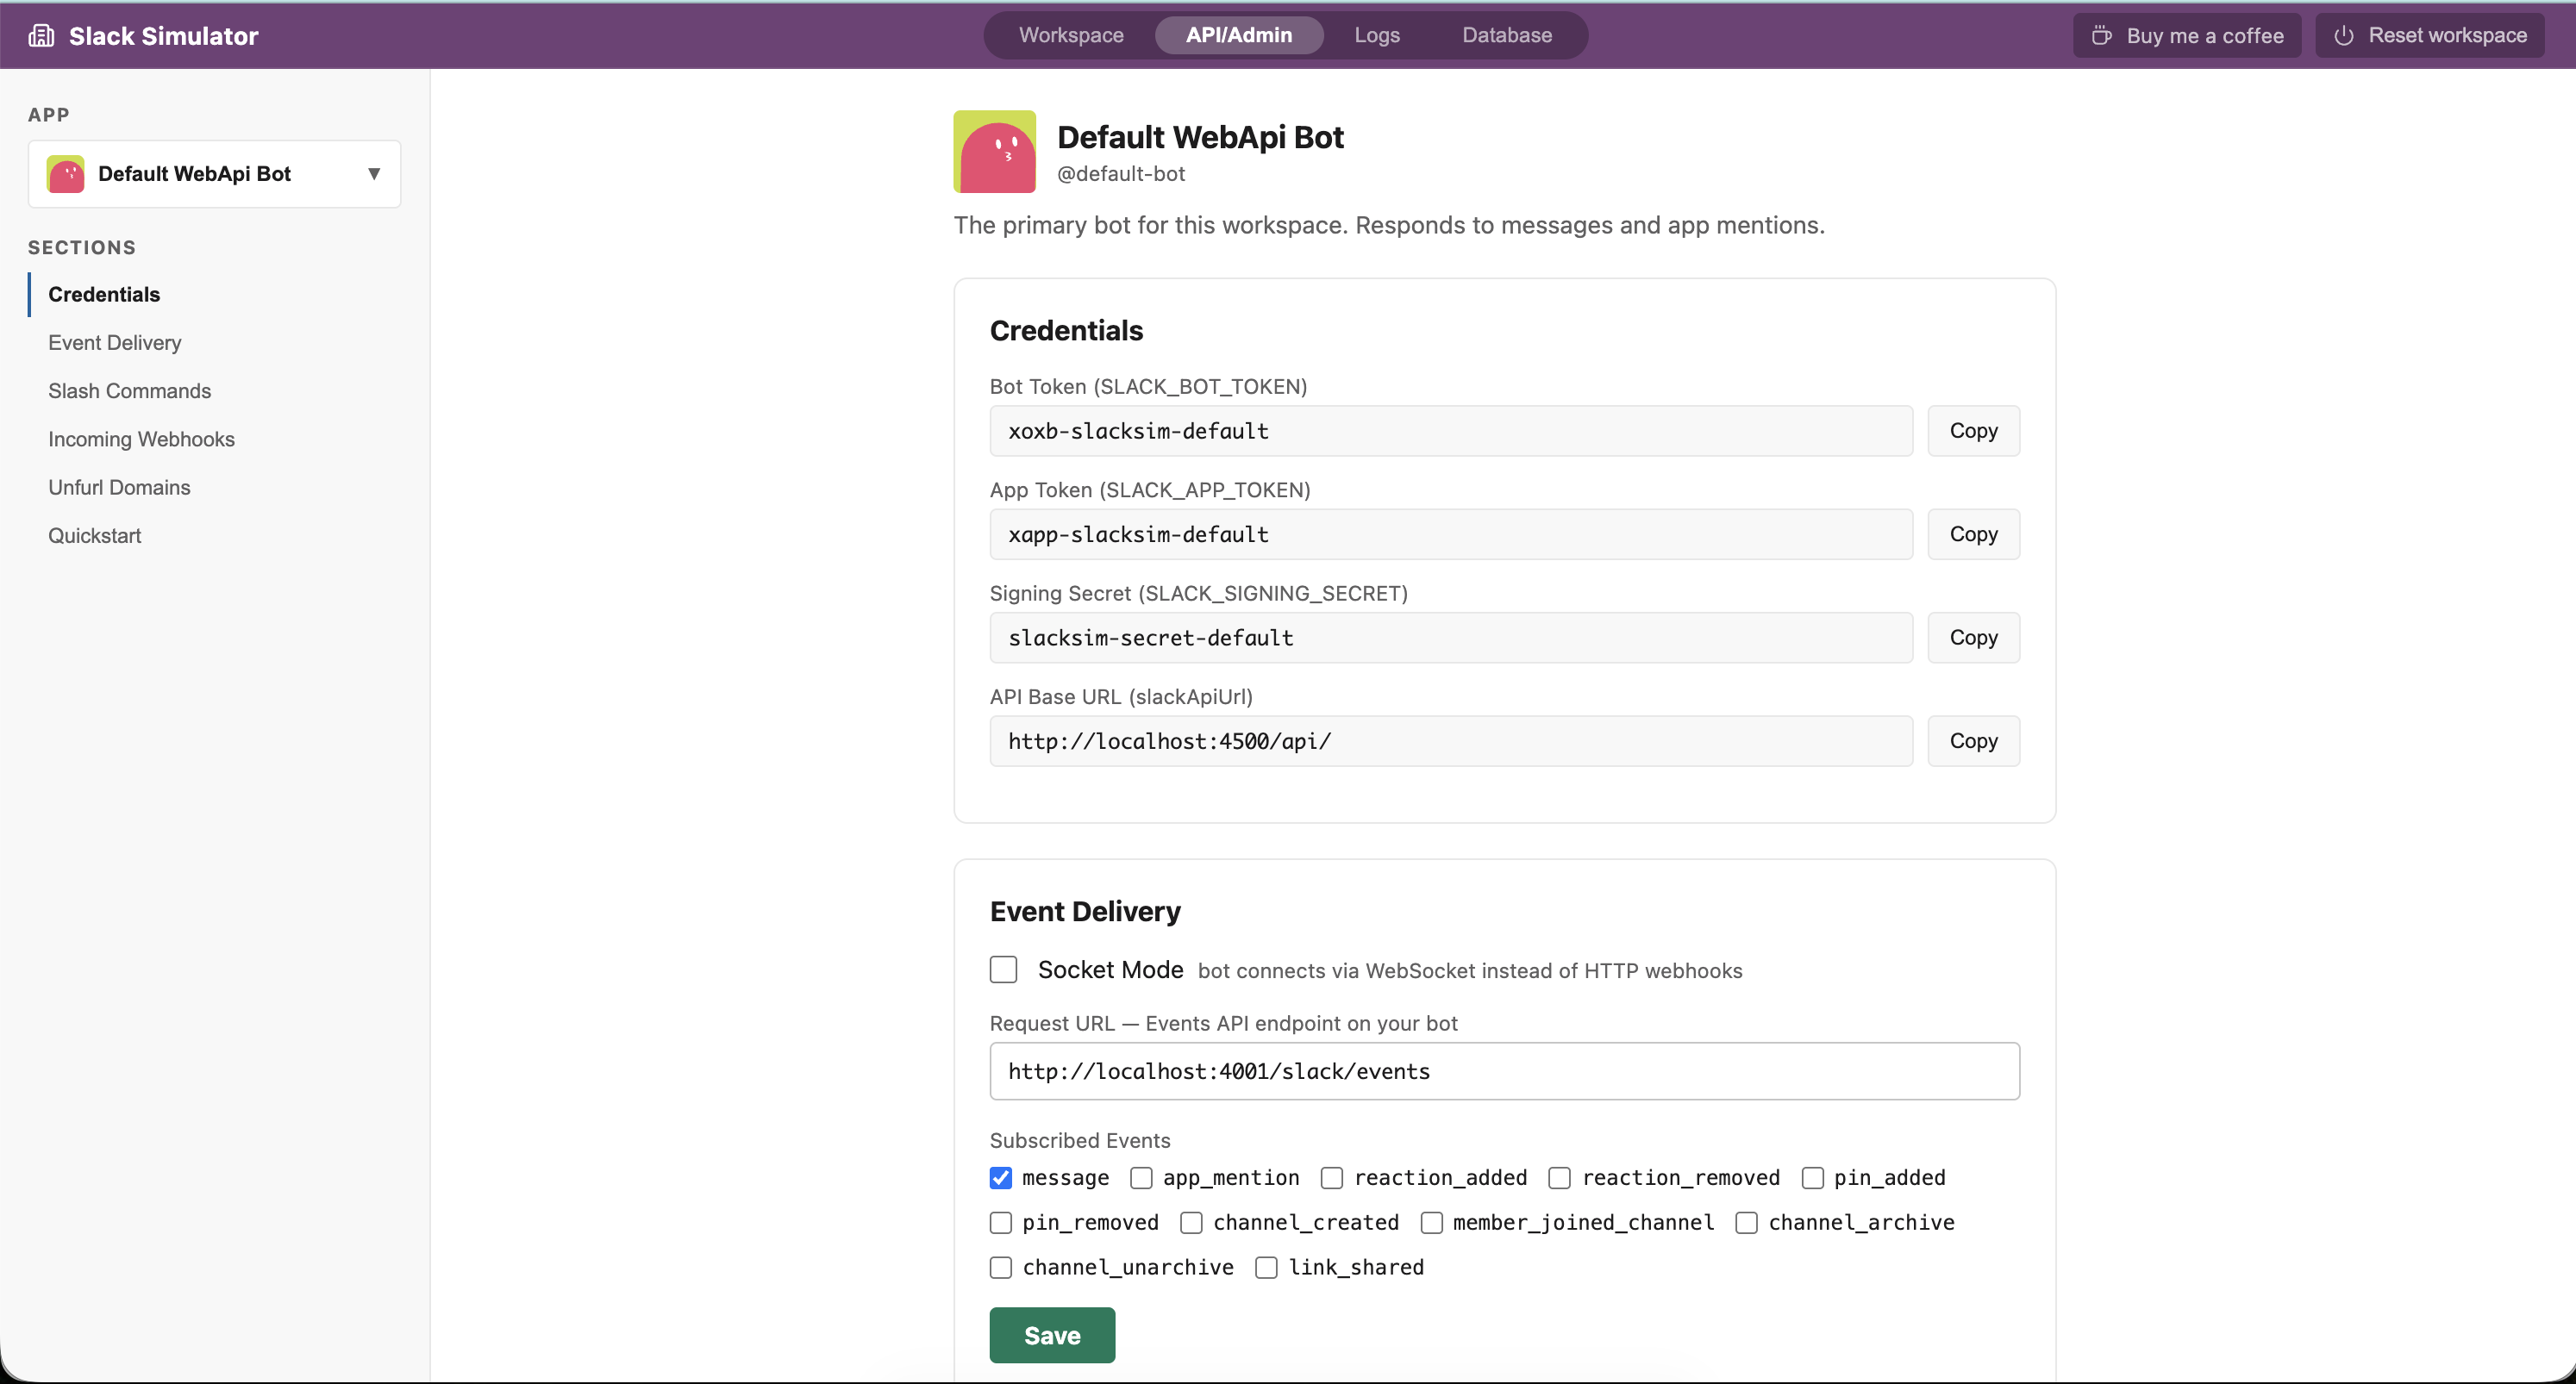
Task: Click the Signing Secret value field
Action: (x=1451, y=638)
